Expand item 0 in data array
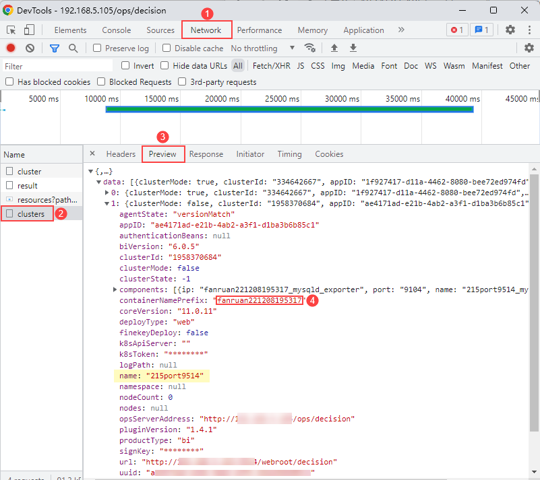Screen dimensions: 540x480 pos(107,193)
